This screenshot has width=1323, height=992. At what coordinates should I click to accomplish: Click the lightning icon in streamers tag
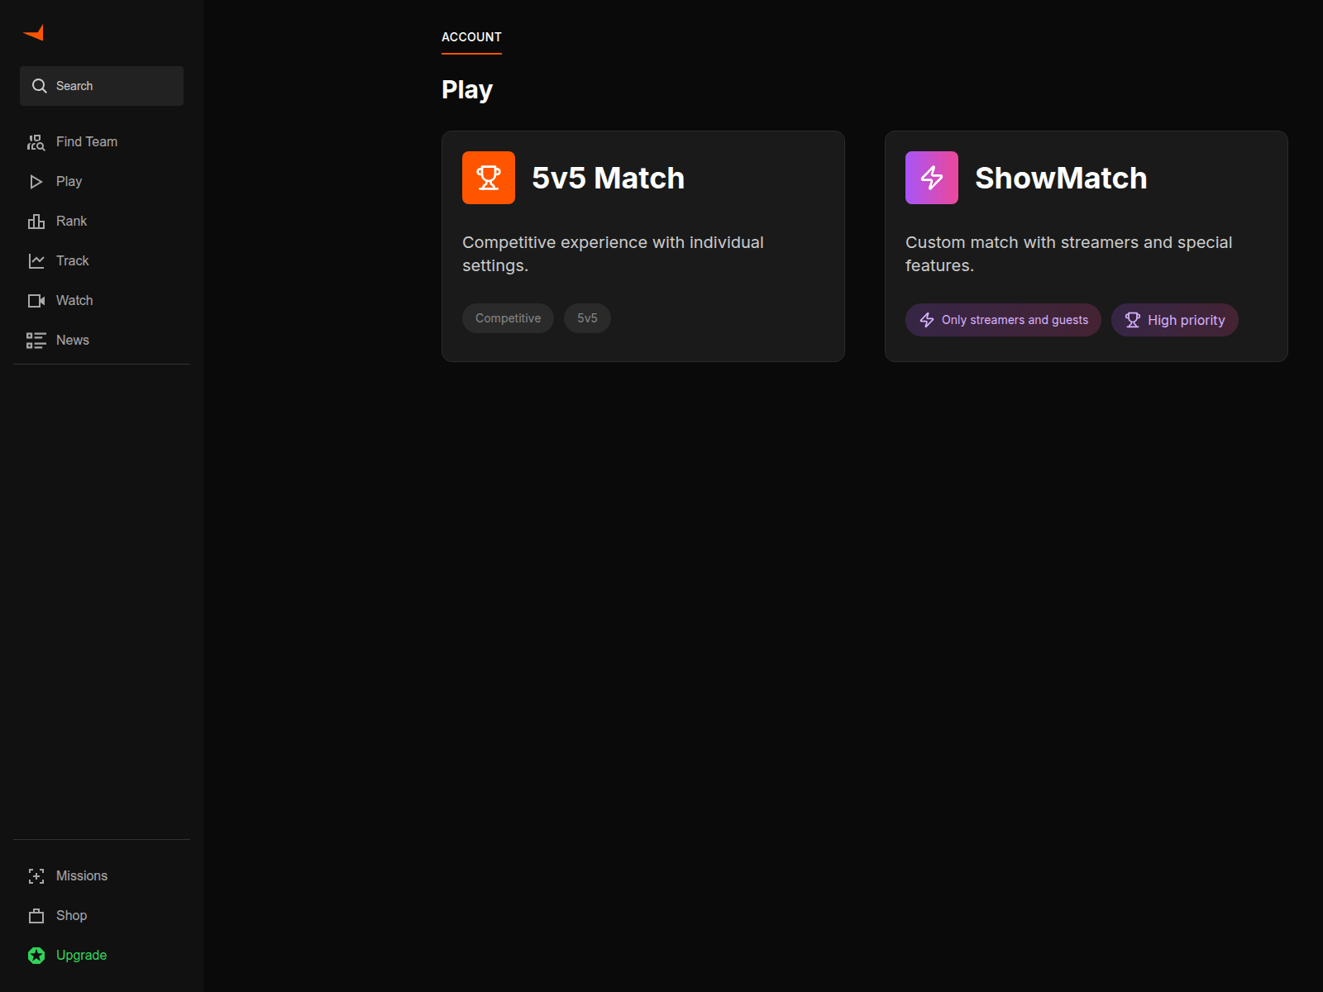click(927, 320)
